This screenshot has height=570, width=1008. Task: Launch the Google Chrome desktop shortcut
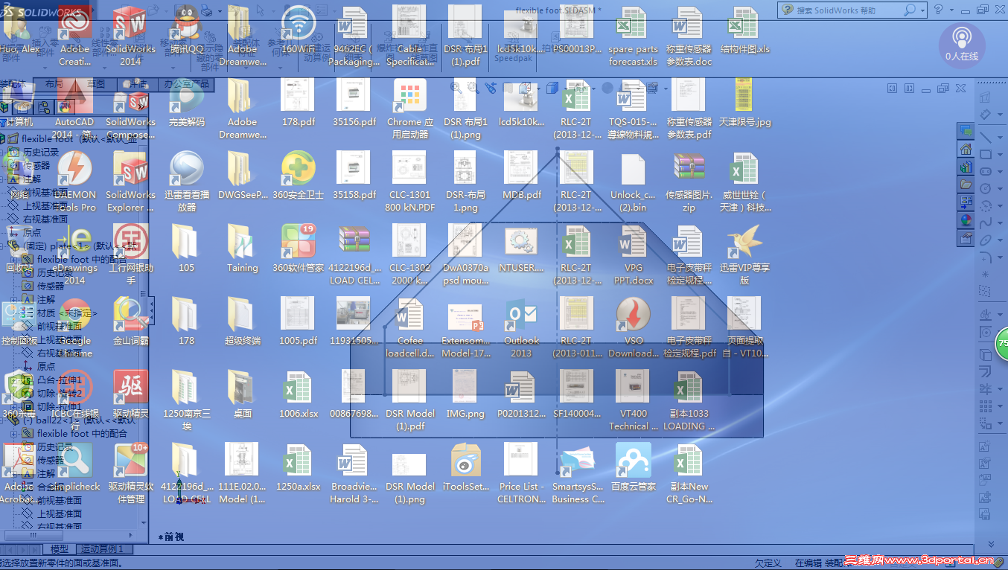coord(74,327)
